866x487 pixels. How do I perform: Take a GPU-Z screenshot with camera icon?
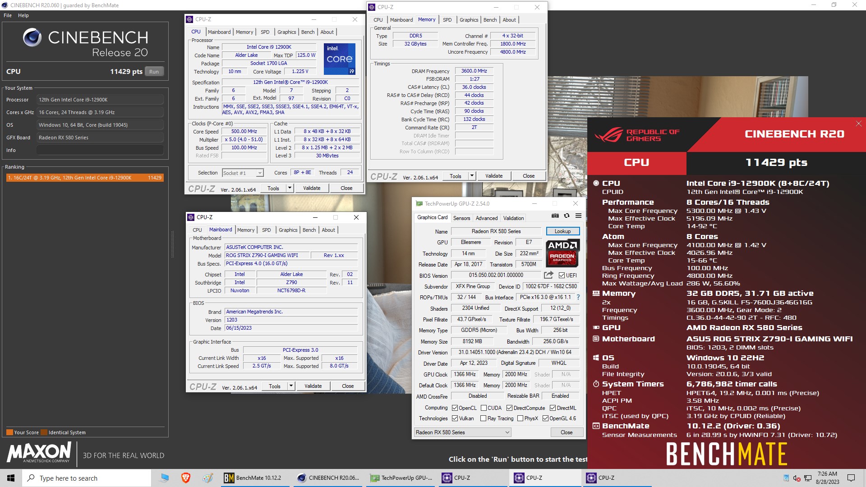tap(555, 216)
